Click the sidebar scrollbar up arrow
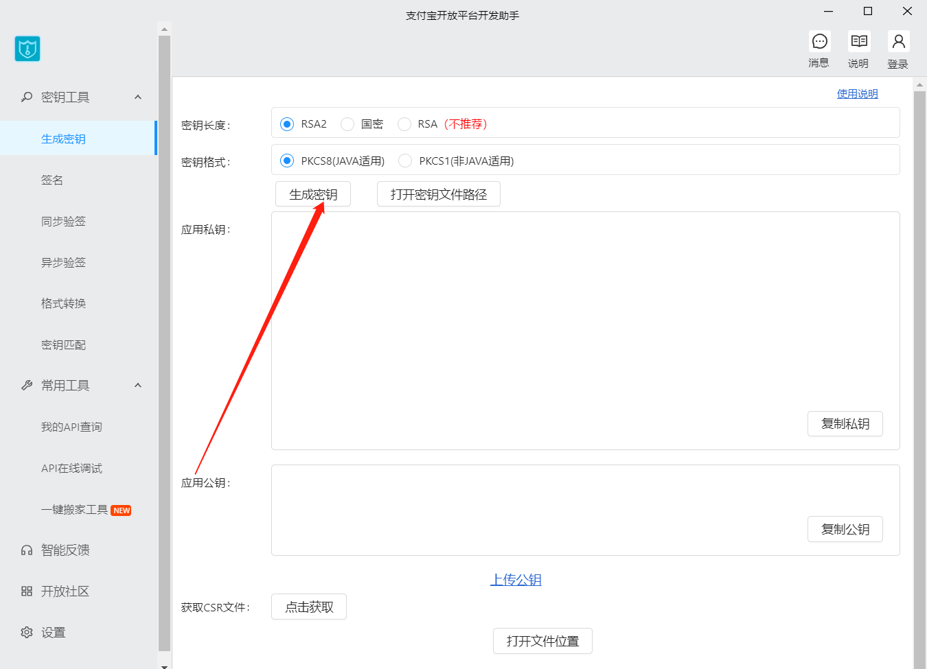The image size is (927, 669). click(x=164, y=29)
